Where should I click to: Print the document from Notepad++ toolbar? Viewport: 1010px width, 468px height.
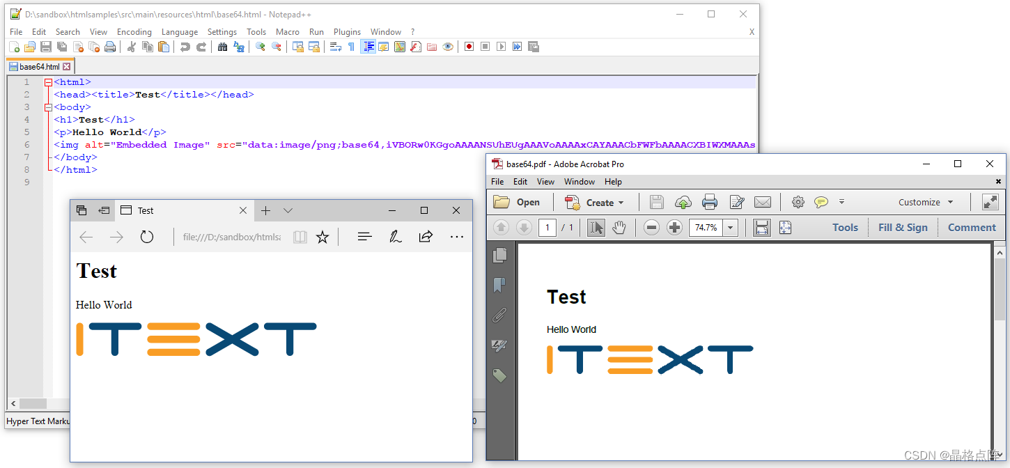(x=110, y=47)
